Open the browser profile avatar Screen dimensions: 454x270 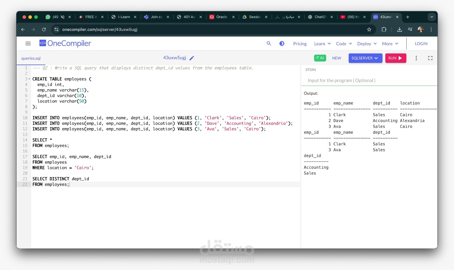click(x=421, y=29)
